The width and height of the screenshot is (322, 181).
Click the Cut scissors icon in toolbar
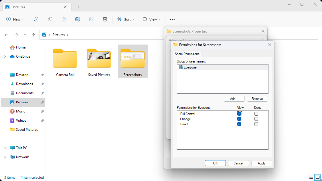point(36,19)
